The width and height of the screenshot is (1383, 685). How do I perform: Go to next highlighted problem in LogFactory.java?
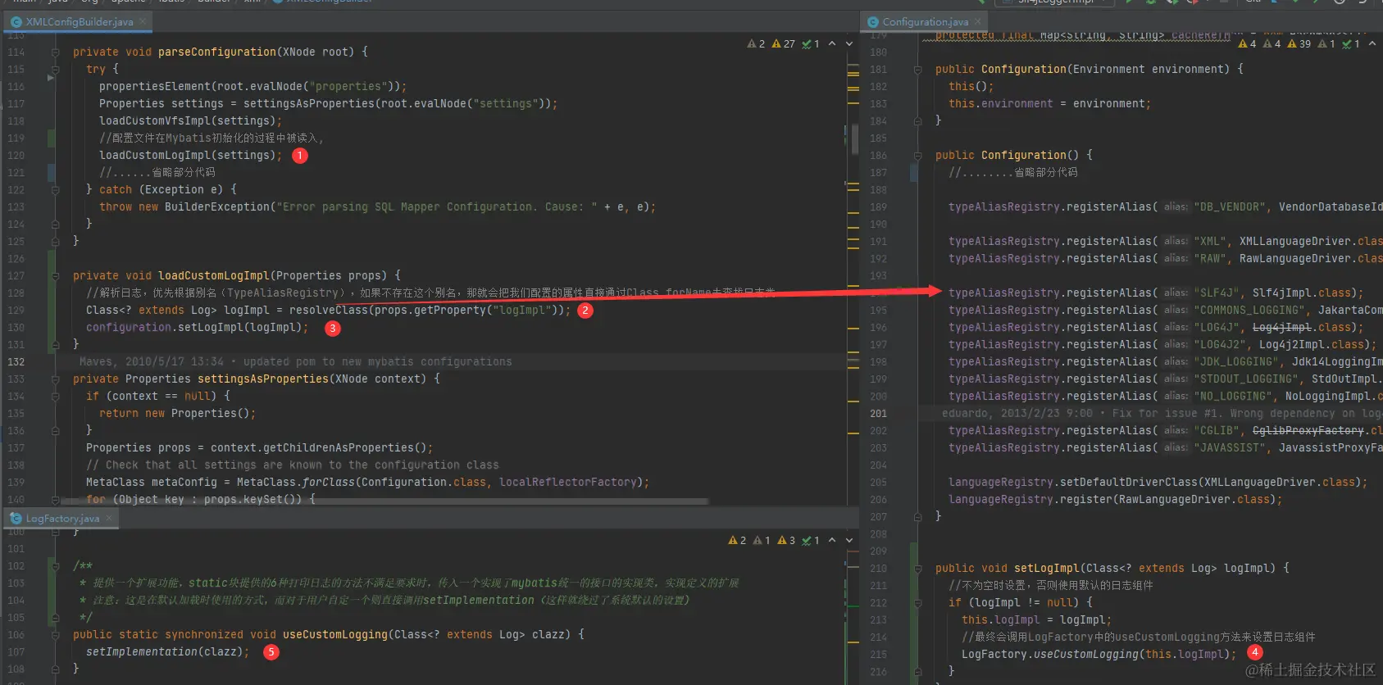click(x=849, y=540)
